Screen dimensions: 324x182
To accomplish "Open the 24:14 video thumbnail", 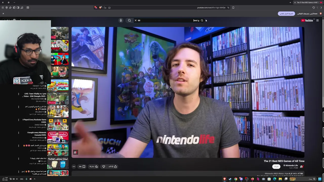I will tap(58, 163).
